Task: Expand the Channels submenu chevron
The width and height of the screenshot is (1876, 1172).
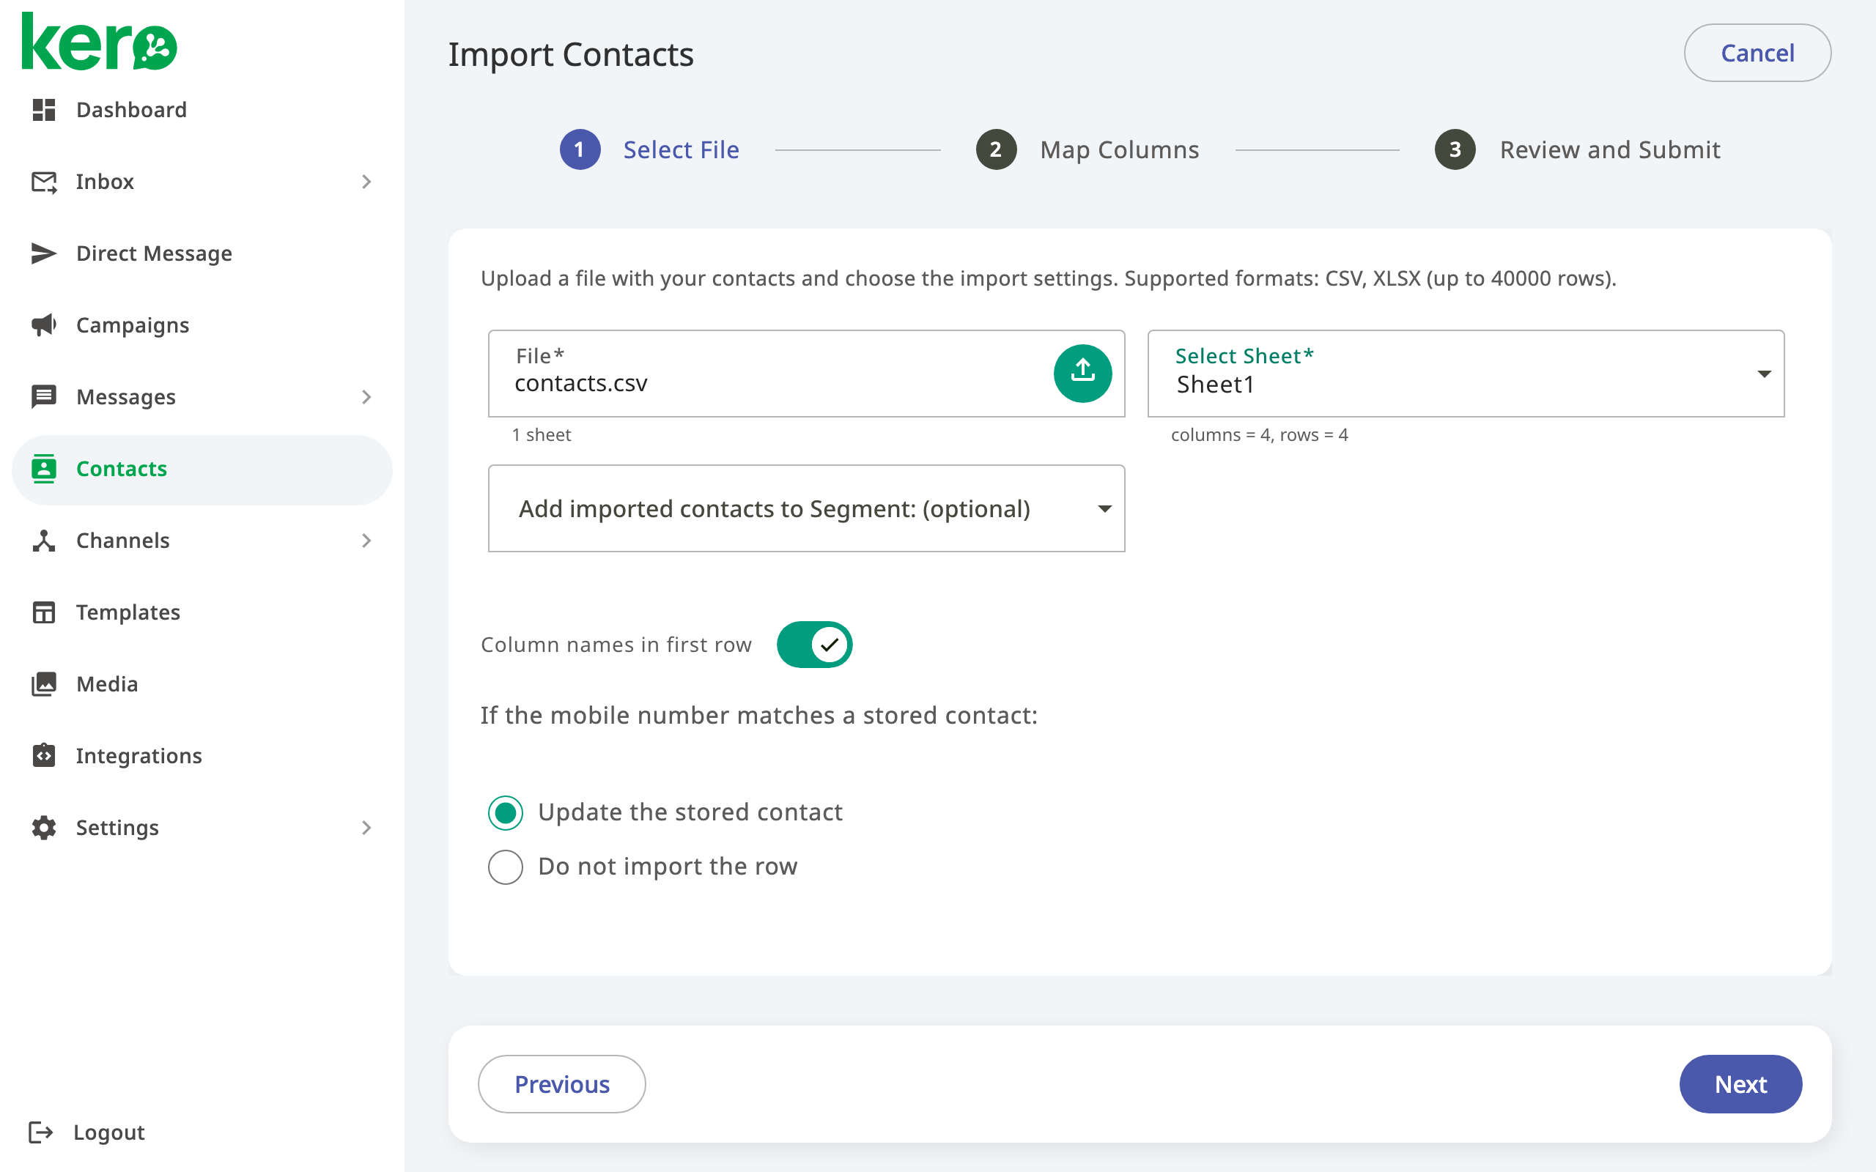Action: point(366,541)
